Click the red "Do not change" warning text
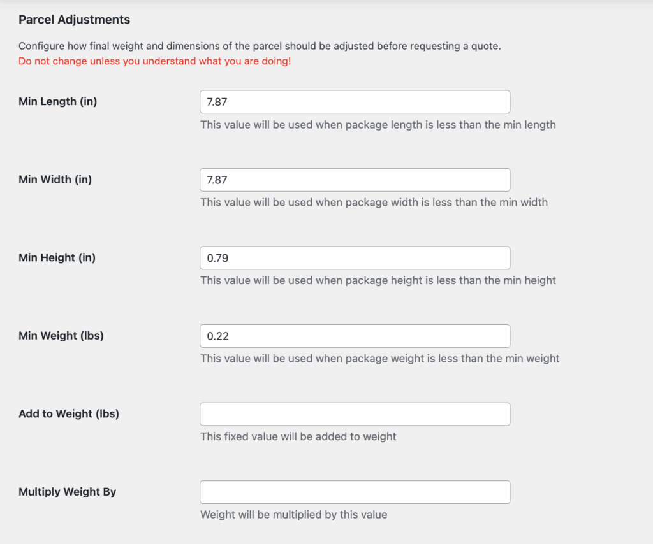The width and height of the screenshot is (653, 544). click(155, 62)
